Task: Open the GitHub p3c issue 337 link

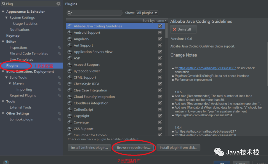Action: click(207, 68)
